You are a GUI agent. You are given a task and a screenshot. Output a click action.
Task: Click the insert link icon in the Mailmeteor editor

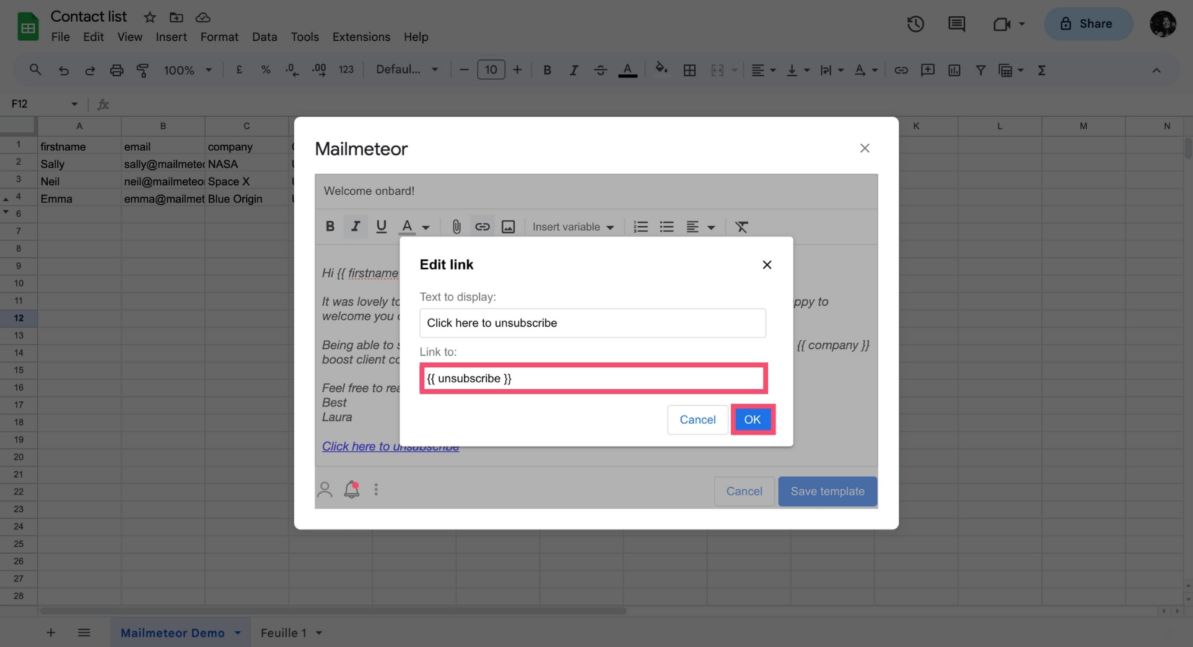tap(483, 226)
